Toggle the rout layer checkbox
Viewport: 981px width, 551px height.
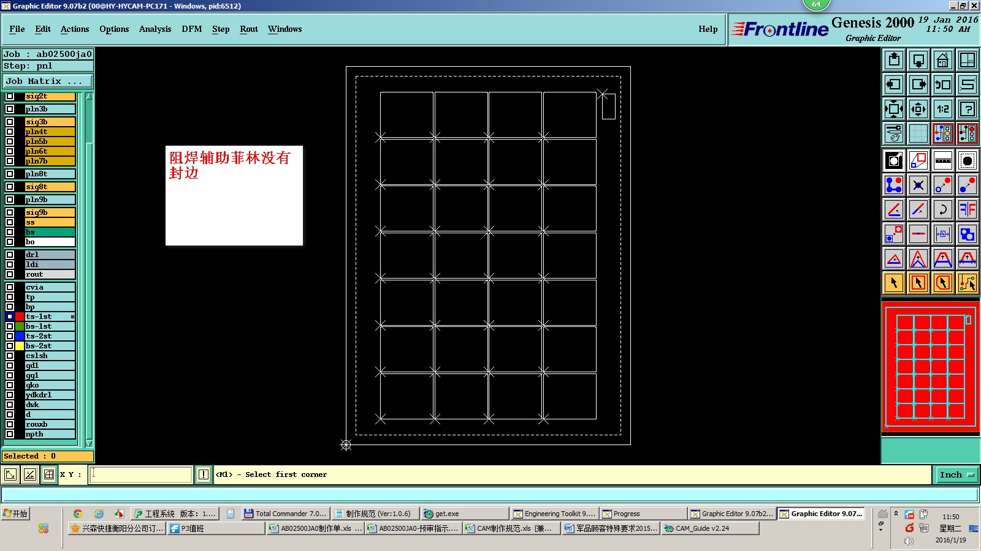pos(10,274)
